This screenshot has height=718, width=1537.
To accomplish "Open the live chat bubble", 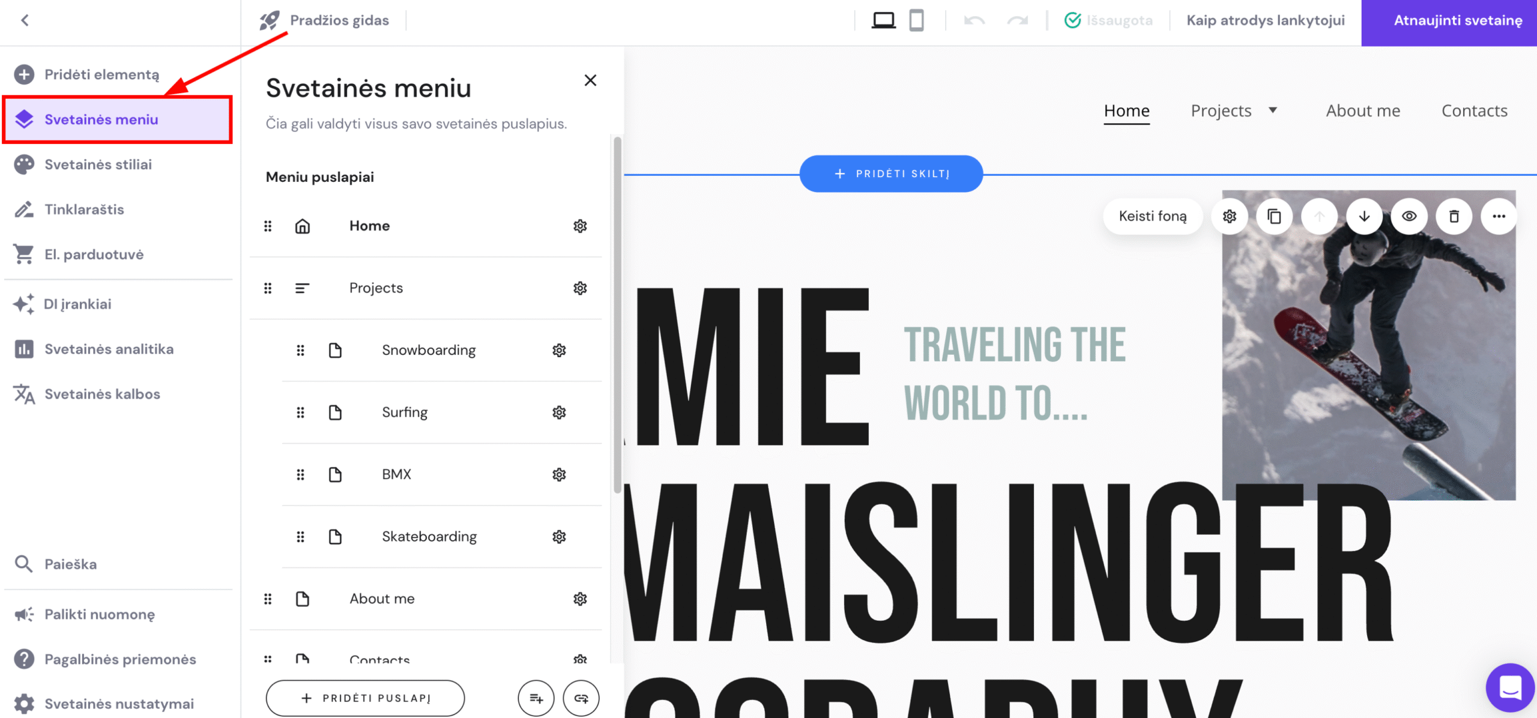I will click(x=1509, y=687).
